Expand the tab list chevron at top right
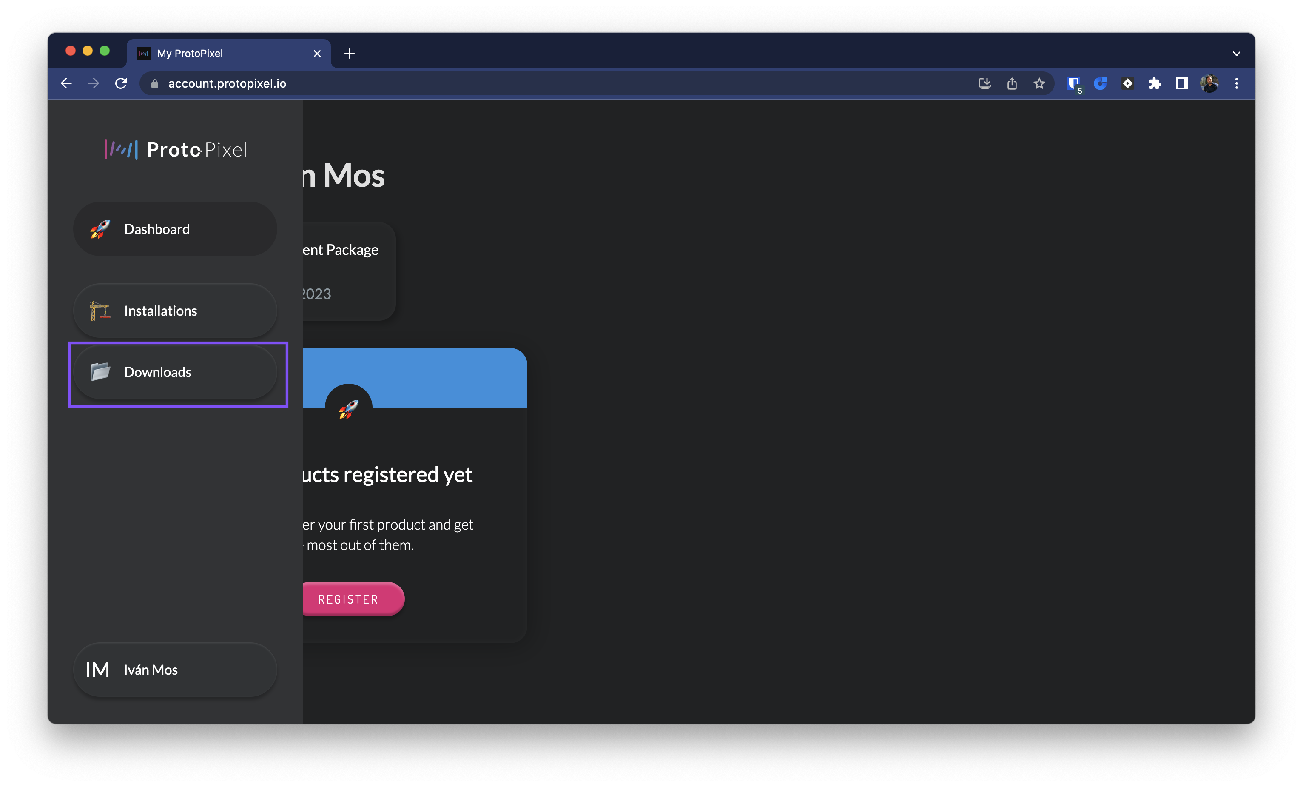The image size is (1303, 787). coord(1237,53)
